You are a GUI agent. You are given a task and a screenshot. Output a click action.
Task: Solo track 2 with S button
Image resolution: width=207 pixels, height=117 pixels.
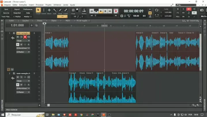click(21, 77)
